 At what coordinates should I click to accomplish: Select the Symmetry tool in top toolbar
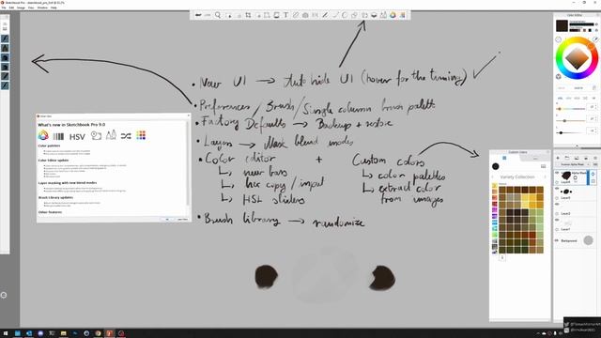click(316, 15)
